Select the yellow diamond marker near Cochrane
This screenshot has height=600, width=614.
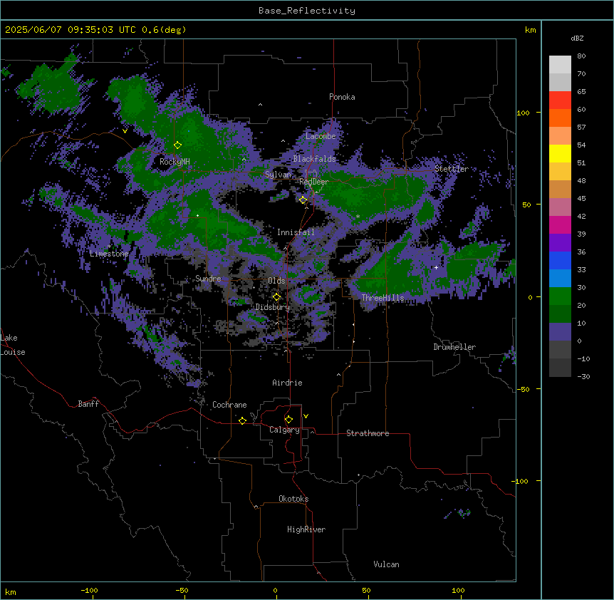[242, 420]
